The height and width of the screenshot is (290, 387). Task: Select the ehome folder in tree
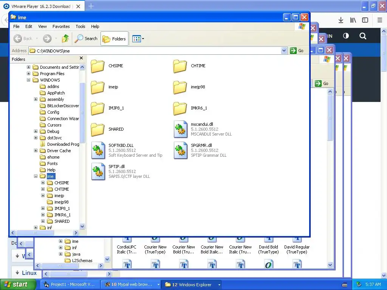click(x=53, y=157)
